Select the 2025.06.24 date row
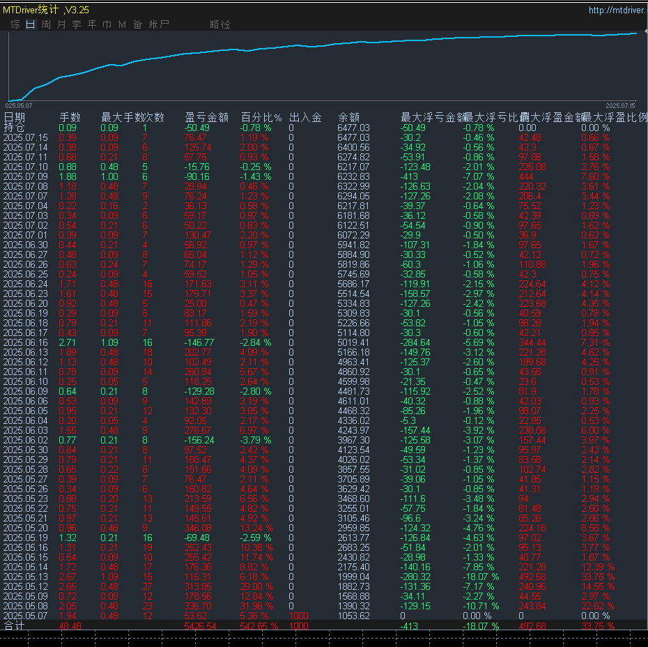This screenshot has width=648, height=647. pos(26,284)
